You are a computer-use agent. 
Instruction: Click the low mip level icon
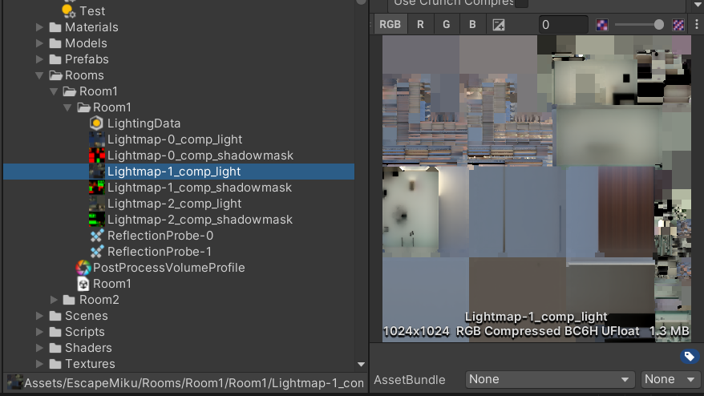602,25
